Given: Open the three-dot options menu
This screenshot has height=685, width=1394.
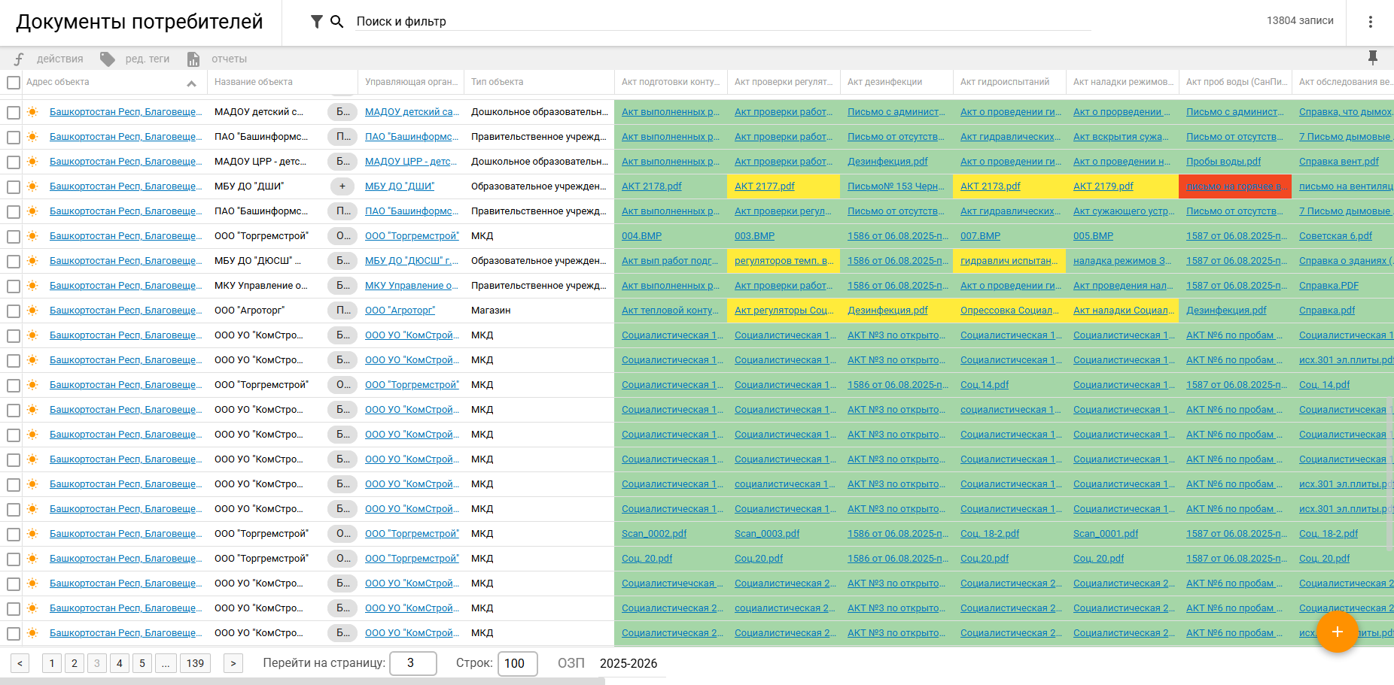Looking at the screenshot, I should [1370, 22].
